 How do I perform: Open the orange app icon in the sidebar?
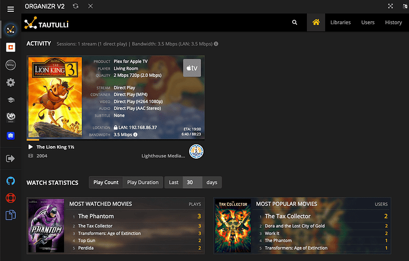[11, 47]
